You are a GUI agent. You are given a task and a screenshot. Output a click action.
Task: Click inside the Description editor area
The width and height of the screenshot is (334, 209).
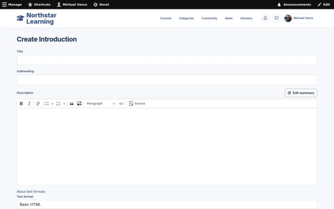(x=167, y=146)
